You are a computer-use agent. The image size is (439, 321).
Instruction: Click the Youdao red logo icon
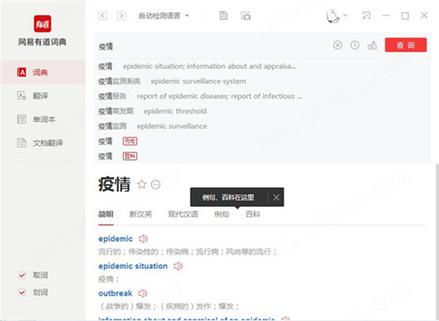tap(42, 24)
